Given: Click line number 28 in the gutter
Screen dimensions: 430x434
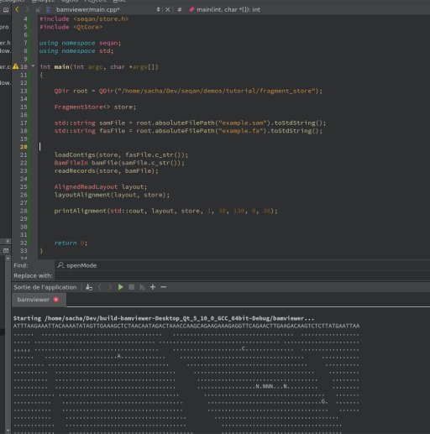Looking at the screenshot, I should [24, 211].
